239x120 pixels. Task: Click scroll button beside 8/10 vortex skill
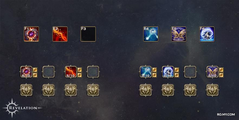(35, 70)
